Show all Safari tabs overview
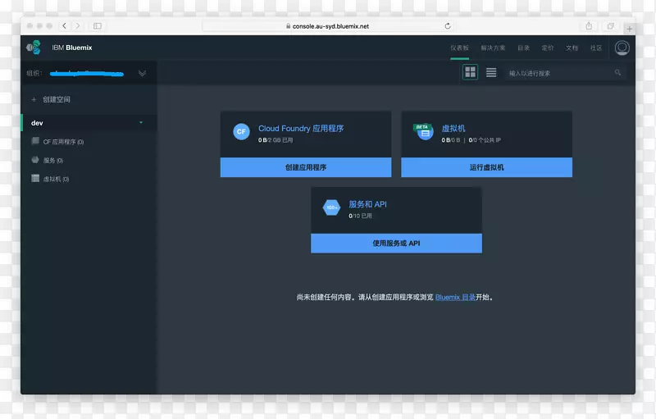This screenshot has height=419, width=656. click(x=610, y=26)
